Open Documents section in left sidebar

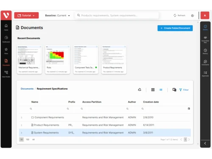pos(6,62)
